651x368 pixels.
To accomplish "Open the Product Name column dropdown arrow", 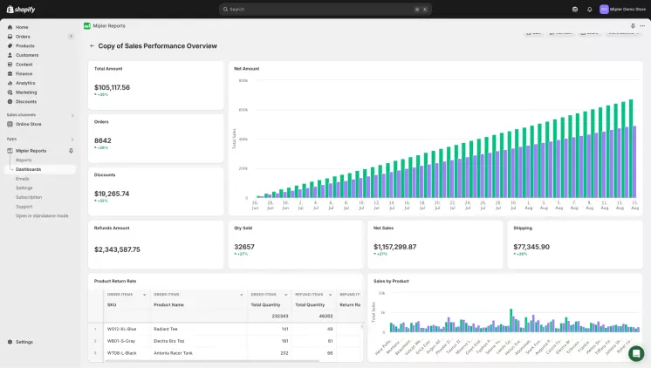I will click(x=242, y=295).
